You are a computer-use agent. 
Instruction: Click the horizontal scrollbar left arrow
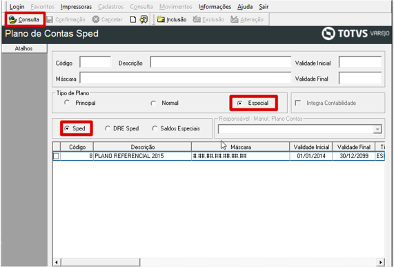coord(57,262)
